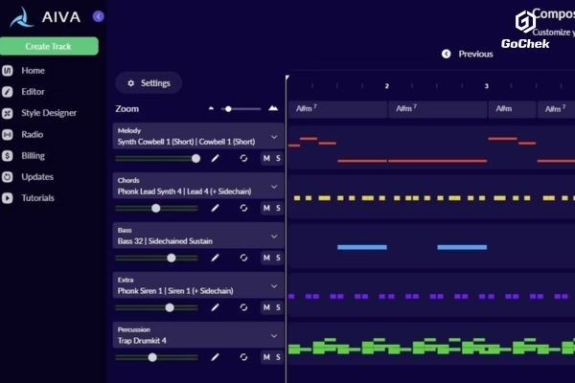
Task: Adjust the Percussion volume slider
Action: [157, 357]
